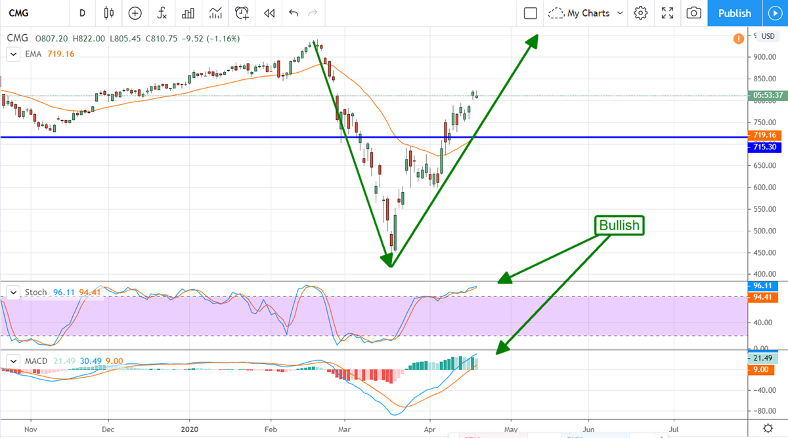Open the D time interval selector
788x438 pixels.
(82, 13)
